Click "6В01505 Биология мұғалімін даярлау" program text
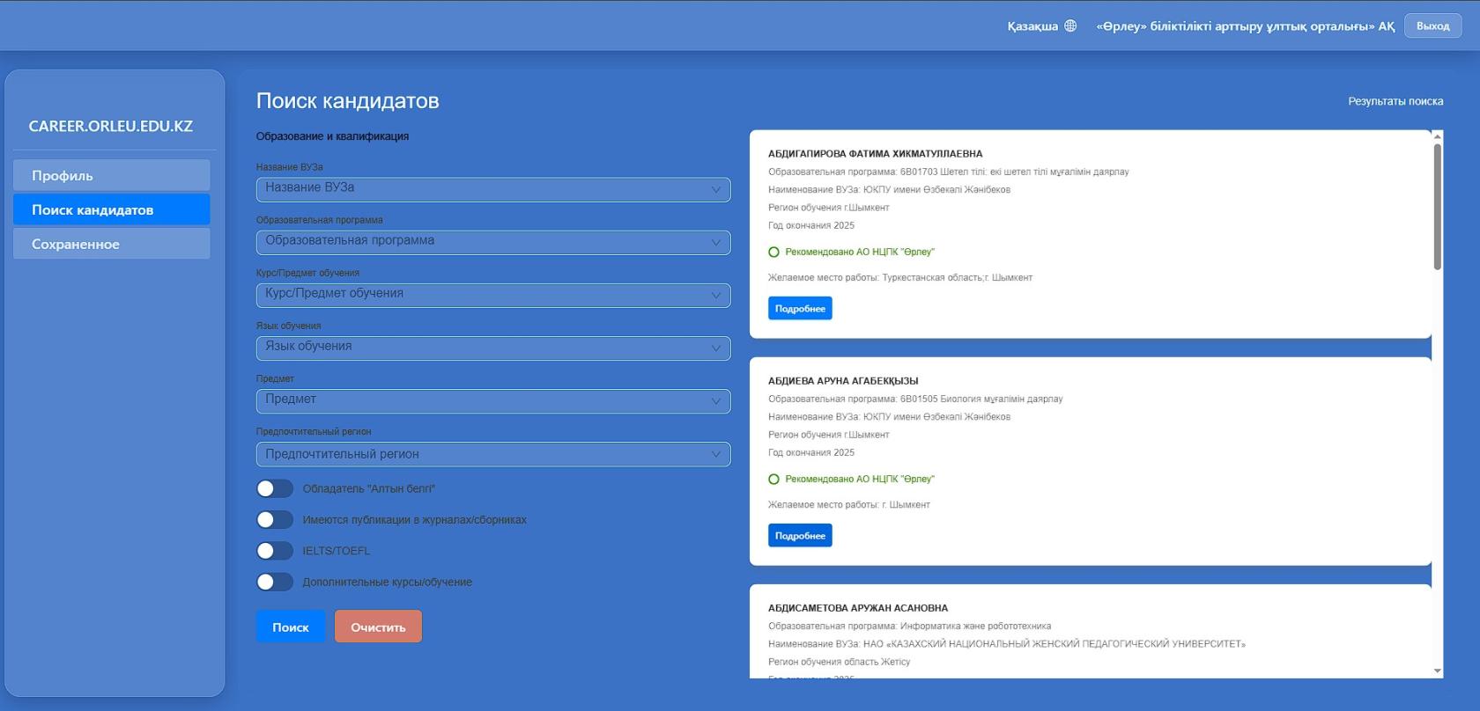The height and width of the screenshot is (711, 1480). [x=981, y=399]
